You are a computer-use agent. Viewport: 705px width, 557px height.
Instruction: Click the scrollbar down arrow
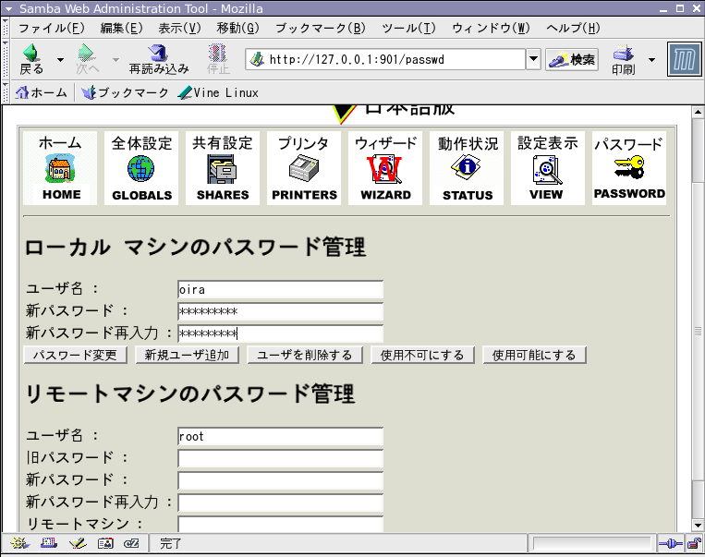(698, 525)
